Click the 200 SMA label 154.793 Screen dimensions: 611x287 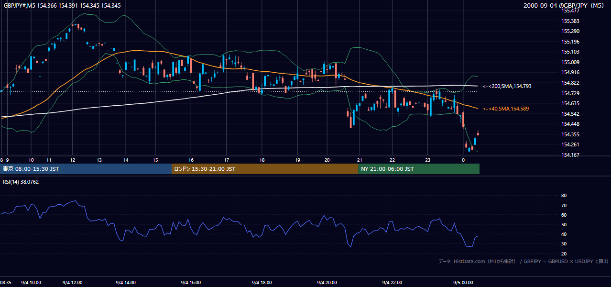(x=507, y=86)
